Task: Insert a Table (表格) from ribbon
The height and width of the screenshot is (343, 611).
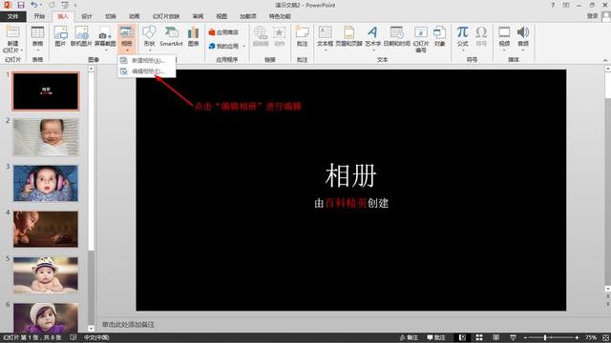Action: (x=37, y=38)
